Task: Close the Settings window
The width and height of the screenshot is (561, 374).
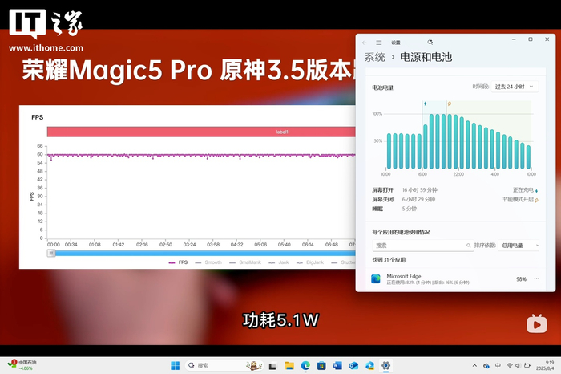Action: click(547, 39)
